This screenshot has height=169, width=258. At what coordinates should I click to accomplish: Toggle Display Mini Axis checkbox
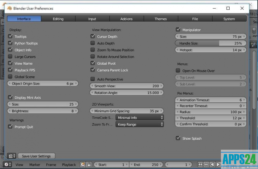10,98
